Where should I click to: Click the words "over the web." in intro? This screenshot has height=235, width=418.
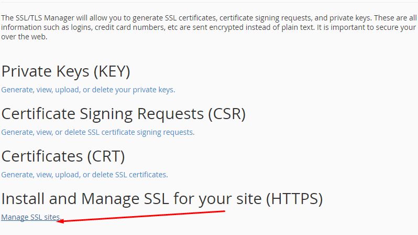coord(24,37)
